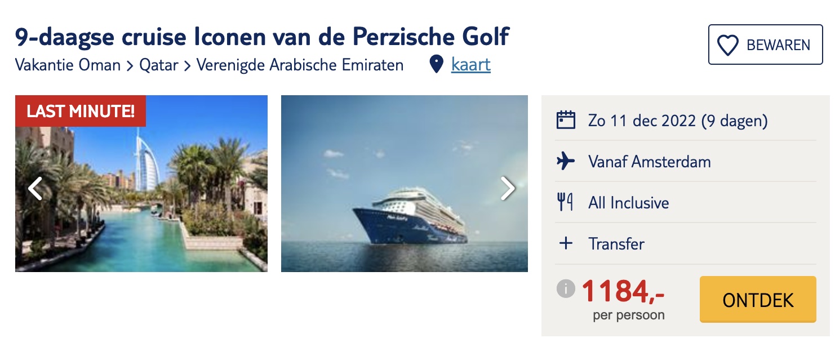This screenshot has width=835, height=356.
Task: Click the fork and knife icon
Action: click(x=566, y=202)
